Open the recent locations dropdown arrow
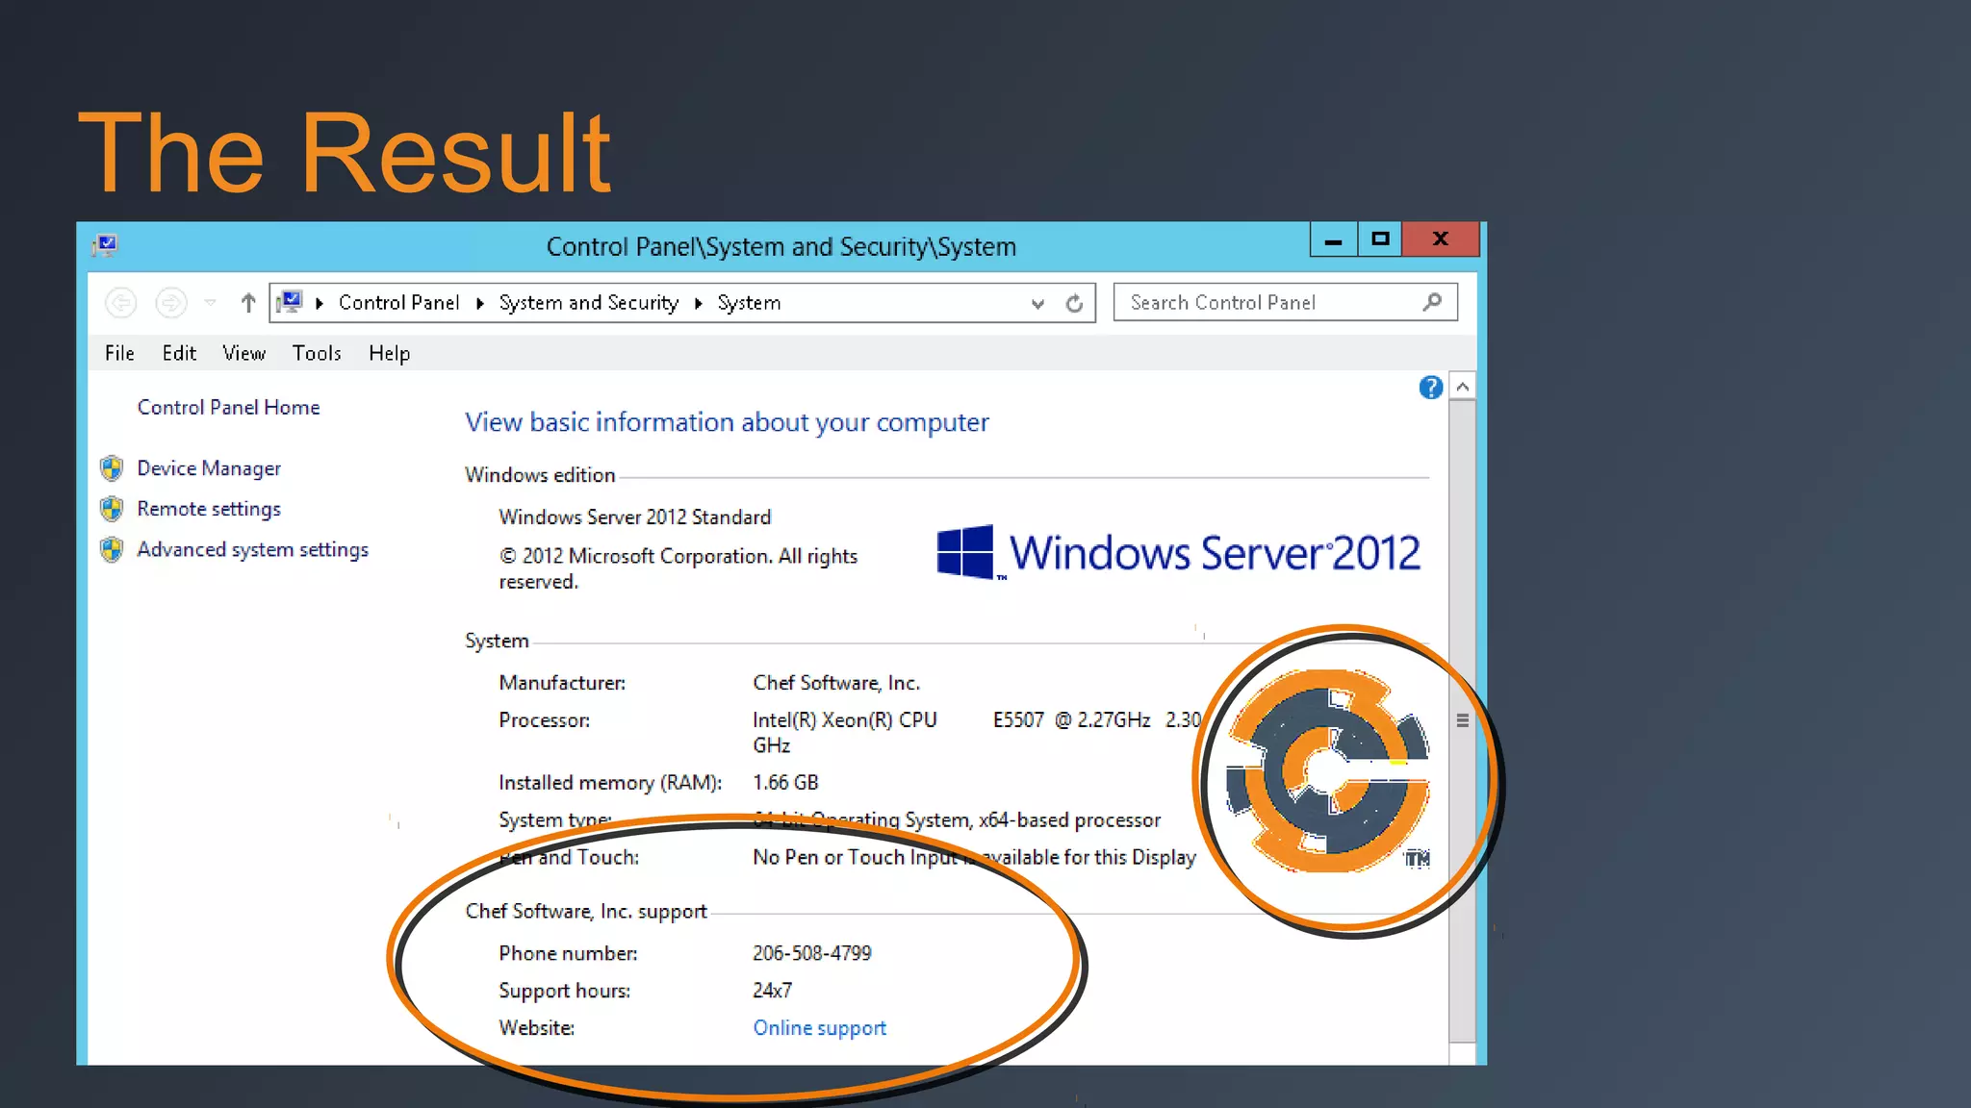This screenshot has width=1971, height=1108. [x=210, y=303]
